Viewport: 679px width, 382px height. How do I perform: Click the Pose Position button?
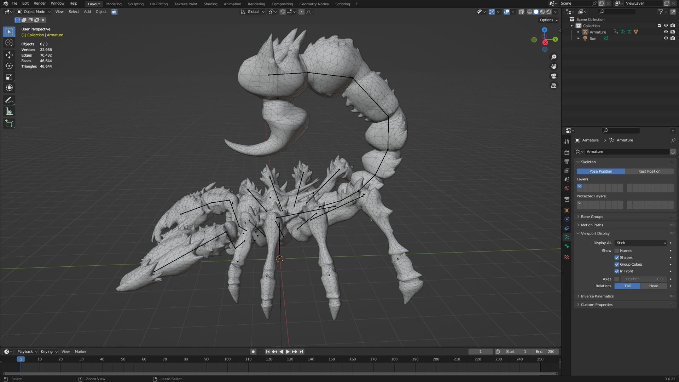click(600, 172)
